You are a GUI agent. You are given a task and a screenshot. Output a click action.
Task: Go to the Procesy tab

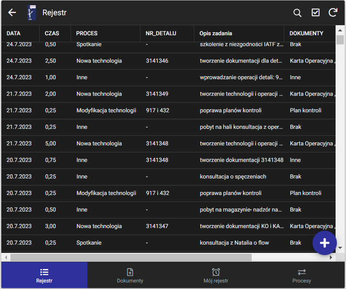pyautogui.click(x=302, y=276)
